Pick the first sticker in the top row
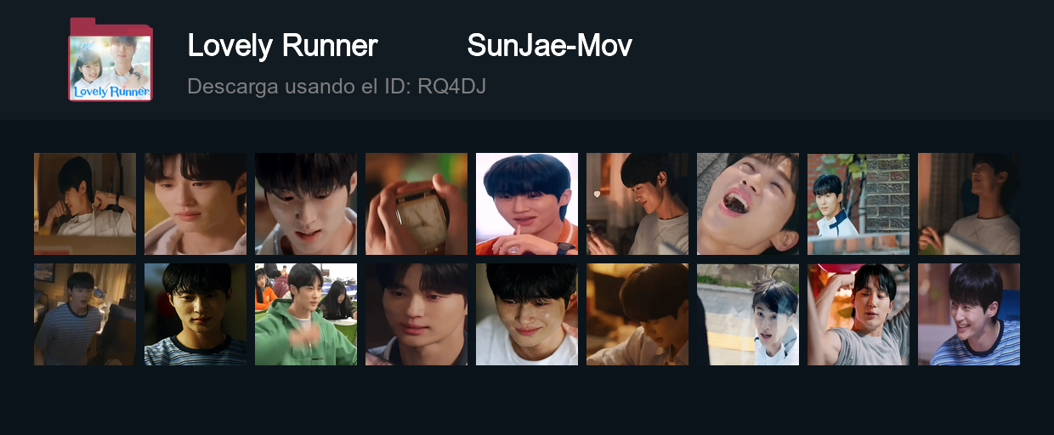Image resolution: width=1054 pixels, height=435 pixels. pos(85,204)
